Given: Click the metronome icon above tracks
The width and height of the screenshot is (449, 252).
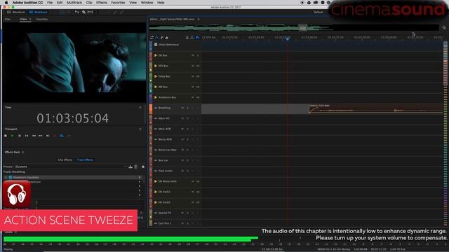Looking at the screenshot, I should [187, 37].
